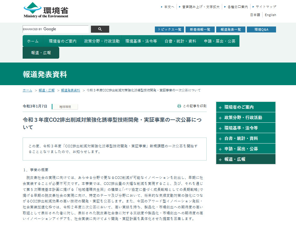Select 白書・統計・資料 in the navigation bar
Viewport: 296px width, 226px height.
pyautogui.click(x=180, y=41)
